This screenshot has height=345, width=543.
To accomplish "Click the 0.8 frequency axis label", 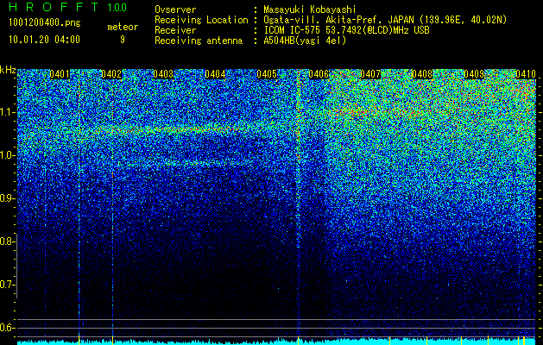I will 7,241.
